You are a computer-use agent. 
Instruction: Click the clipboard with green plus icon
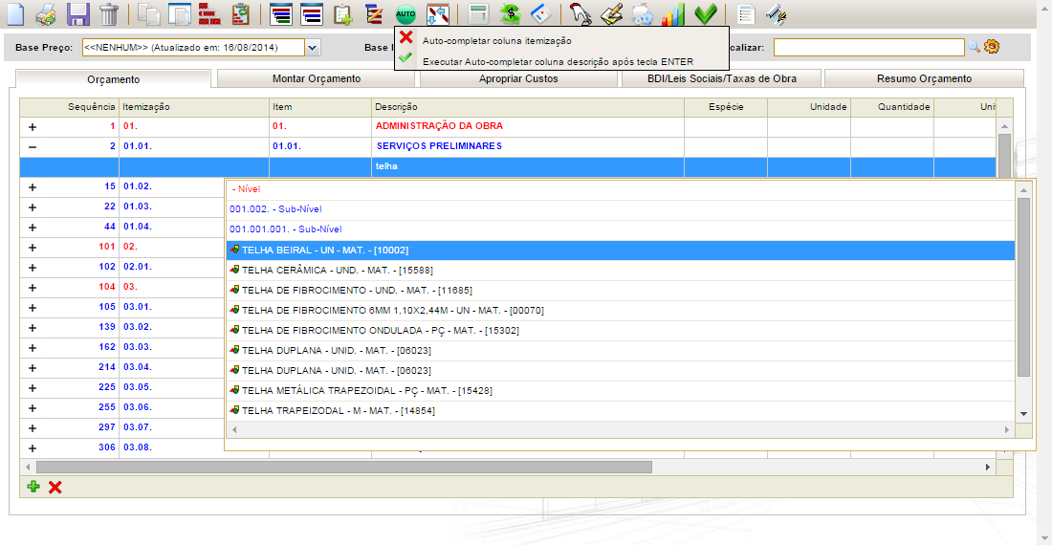(342, 14)
